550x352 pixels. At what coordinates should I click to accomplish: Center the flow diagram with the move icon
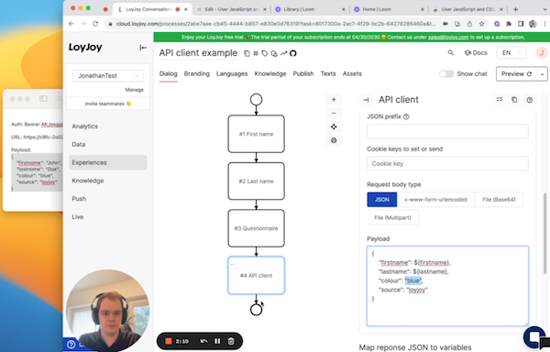[x=334, y=126]
